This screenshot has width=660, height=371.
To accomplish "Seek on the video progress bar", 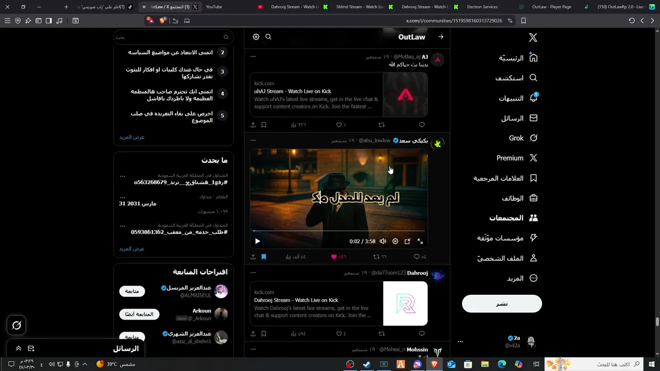I will (x=339, y=231).
